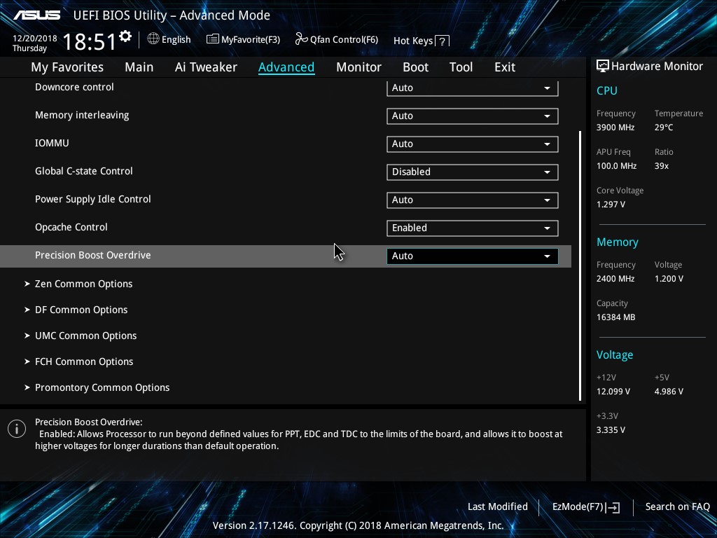Screen dimensions: 717x538
Task: Click the Memory Capacity 16384 MB value
Action: pyautogui.click(x=616, y=317)
